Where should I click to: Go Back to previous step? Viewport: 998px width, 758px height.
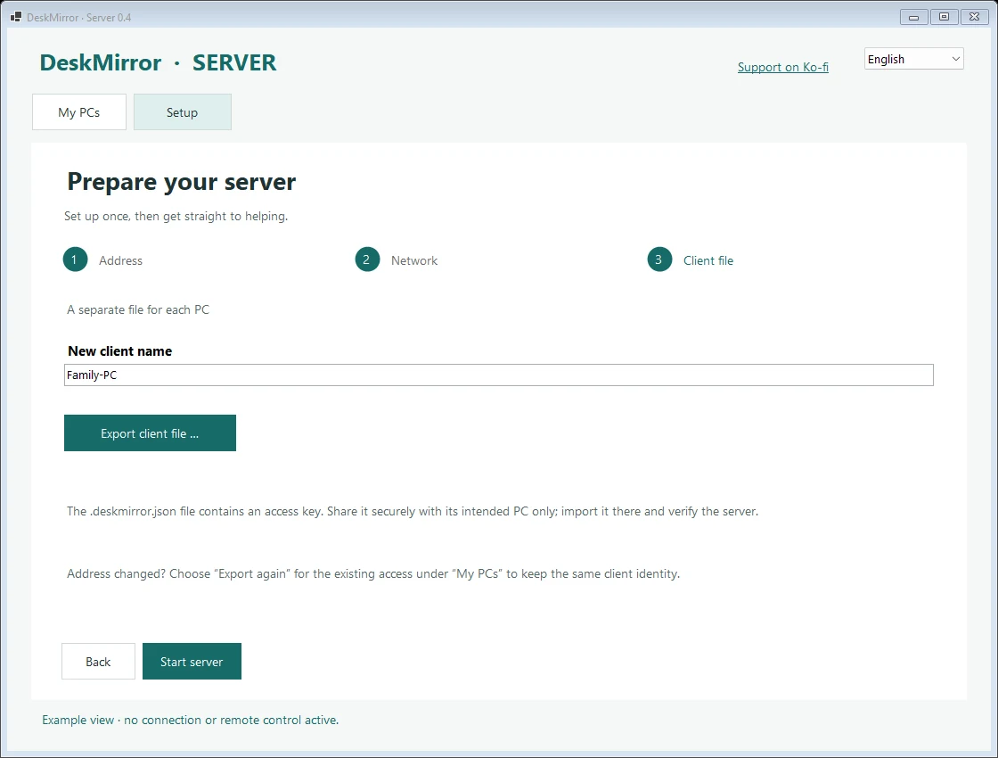(98, 661)
